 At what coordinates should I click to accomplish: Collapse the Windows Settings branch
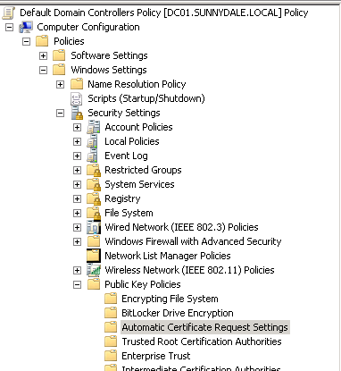point(43,70)
